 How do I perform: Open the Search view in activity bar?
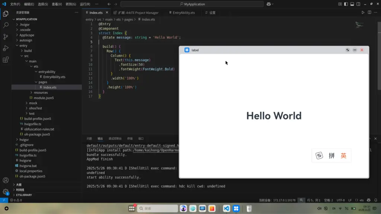click(x=6, y=25)
